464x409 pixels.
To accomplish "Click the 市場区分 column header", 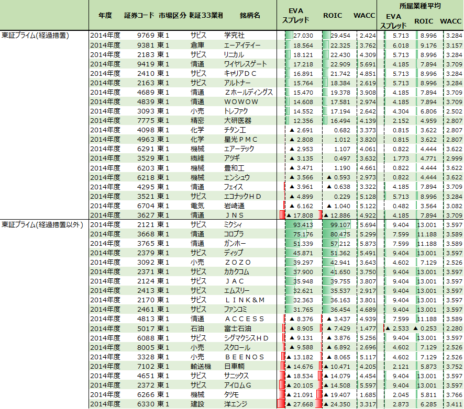I will [x=172, y=16].
